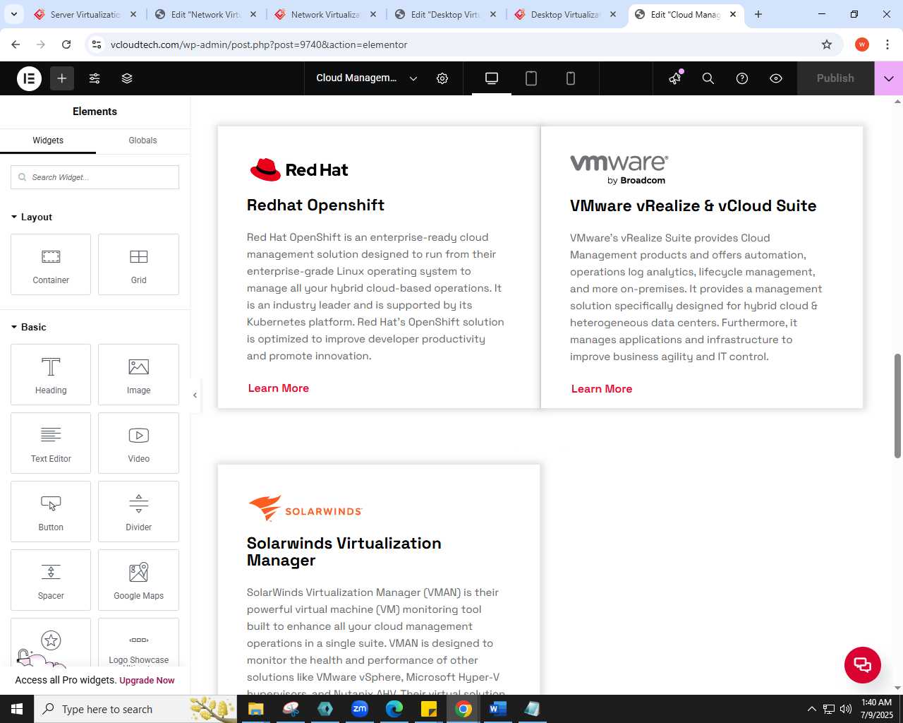Collapse the Layout section

coord(32,217)
